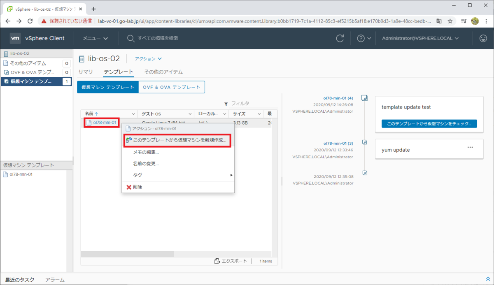Click lib-os-02 sidebar header
The height and width of the screenshot is (285, 494).
(x=36, y=53)
